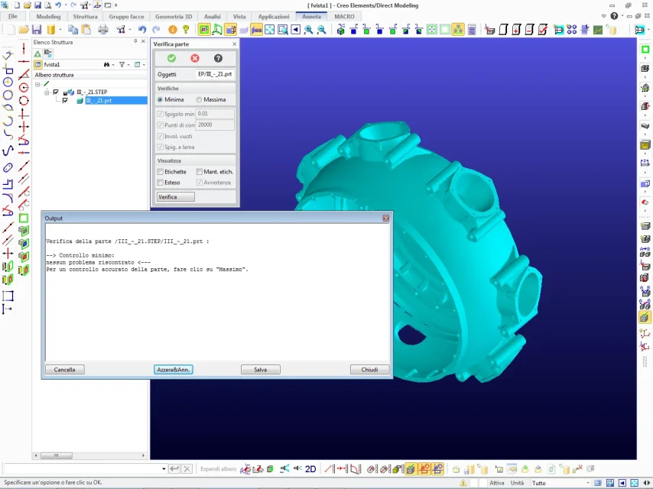Click the binoculars search icon in Elenco Struttura
Image resolution: width=653 pixels, height=489 pixels.
pyautogui.click(x=106, y=64)
